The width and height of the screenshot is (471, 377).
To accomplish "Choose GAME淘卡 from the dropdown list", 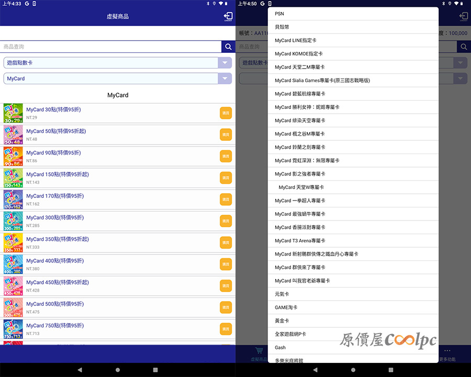I will pos(353,307).
